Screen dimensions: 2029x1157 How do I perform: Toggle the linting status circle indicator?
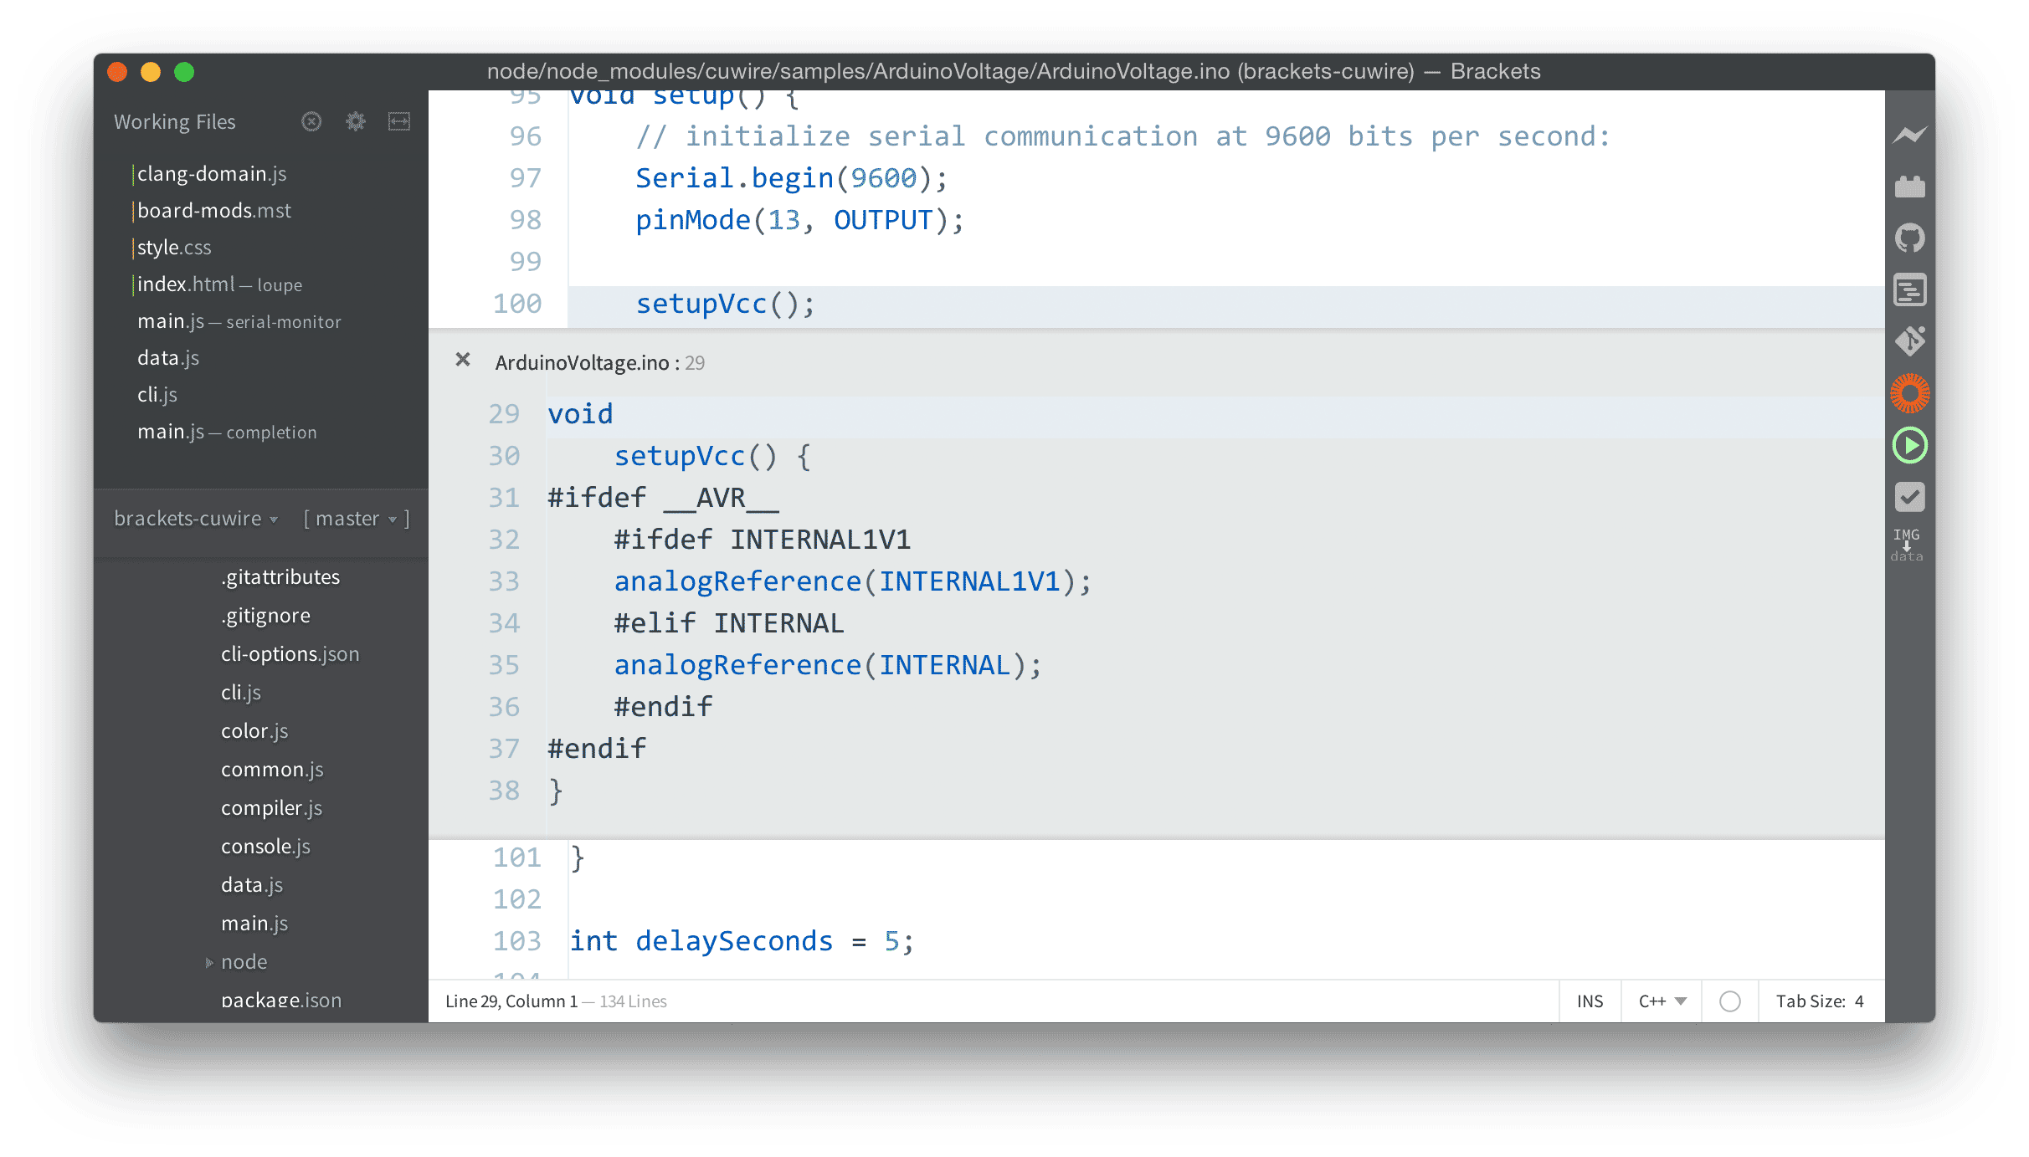click(x=1729, y=1001)
